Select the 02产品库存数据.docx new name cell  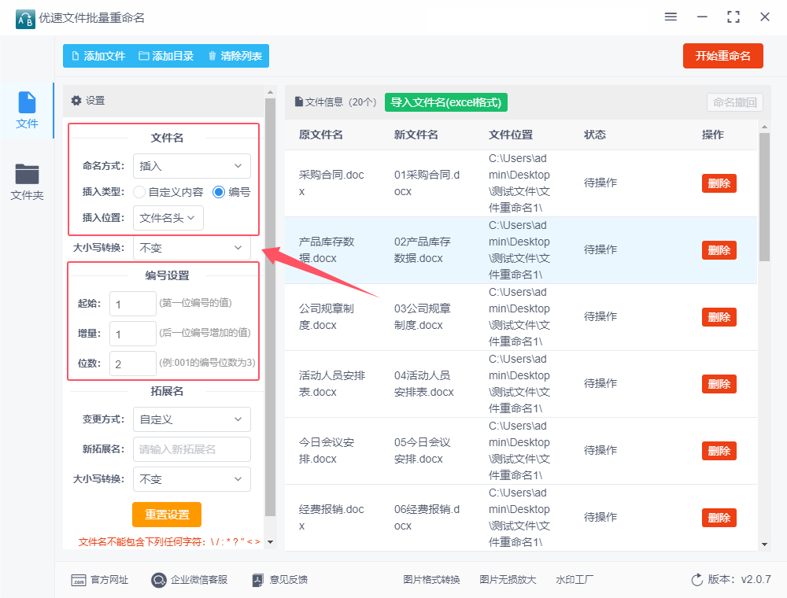pos(423,250)
